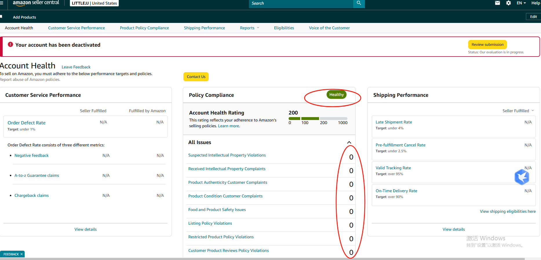541x260 pixels.
Task: Click the amazon seller central logo
Action: (36, 3)
